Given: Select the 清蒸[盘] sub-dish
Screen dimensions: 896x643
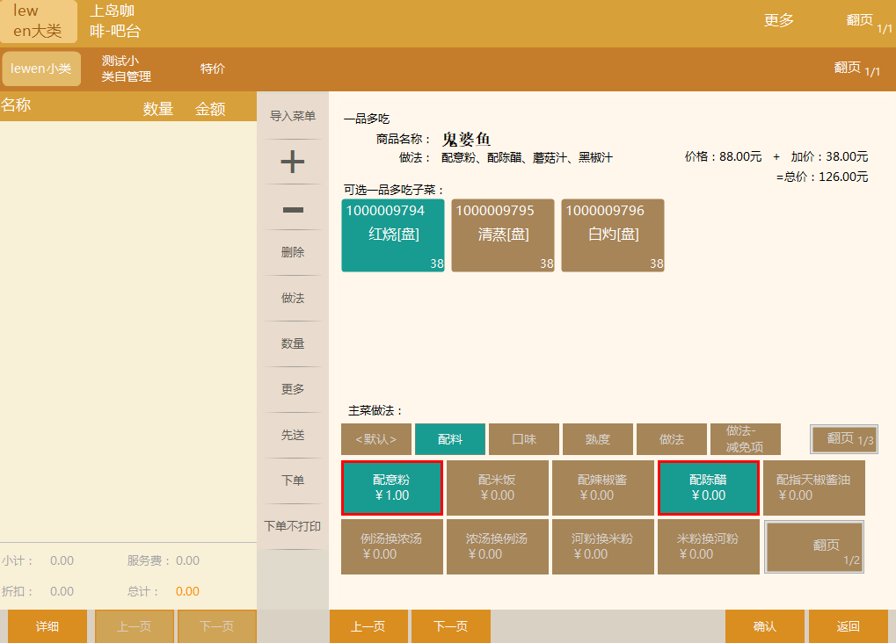Looking at the screenshot, I should pos(503,235).
